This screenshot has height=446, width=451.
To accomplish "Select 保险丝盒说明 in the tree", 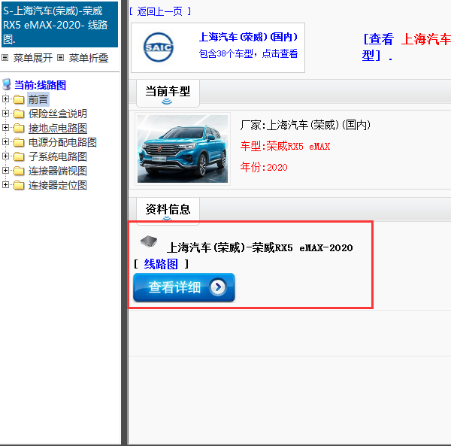I will [x=58, y=114].
